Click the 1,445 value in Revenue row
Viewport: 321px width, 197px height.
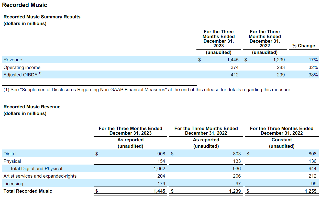click(233, 60)
